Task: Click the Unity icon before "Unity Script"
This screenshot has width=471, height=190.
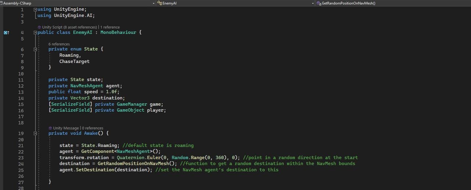Action: coord(39,27)
